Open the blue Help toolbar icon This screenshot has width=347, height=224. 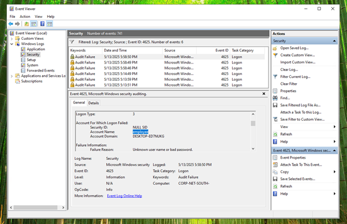coord(43,24)
